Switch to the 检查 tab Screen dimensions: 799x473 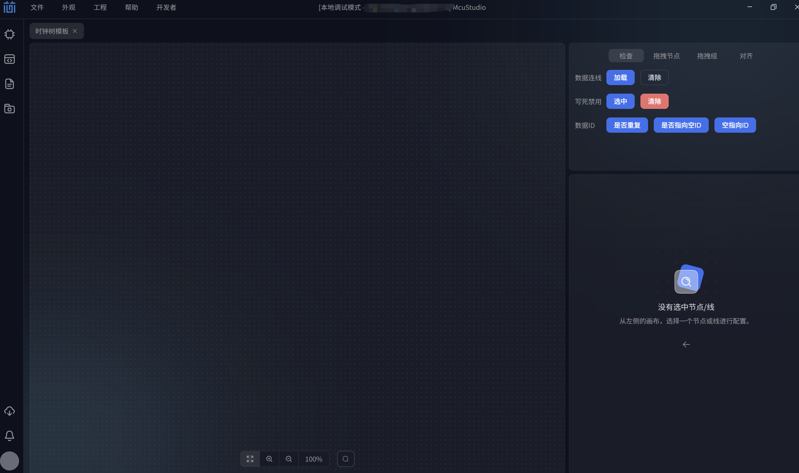tap(626, 56)
